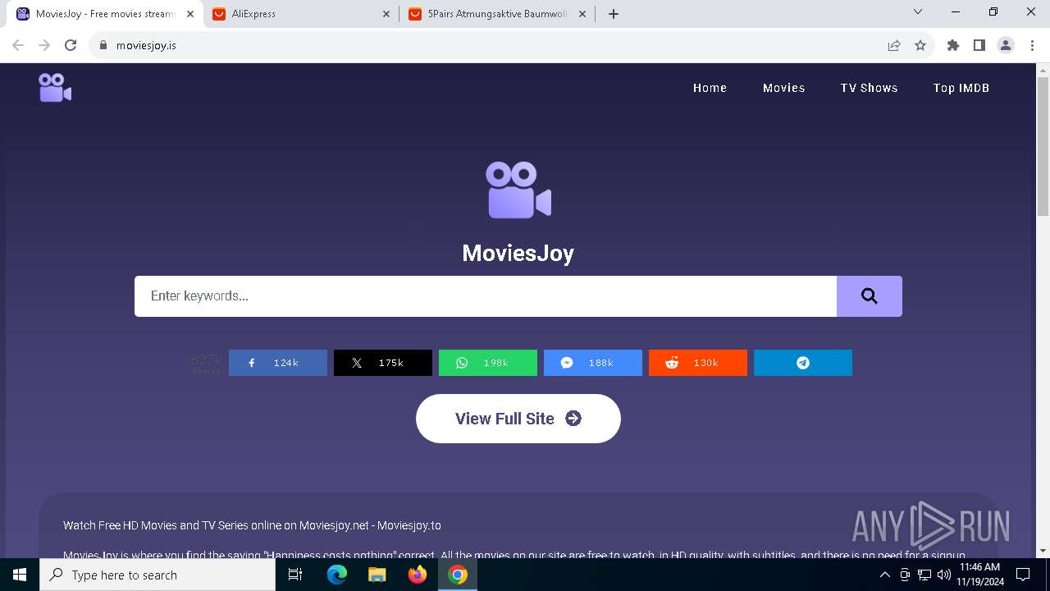Launch Microsoft Edge from taskbar
The height and width of the screenshot is (591, 1050).
tap(337, 575)
